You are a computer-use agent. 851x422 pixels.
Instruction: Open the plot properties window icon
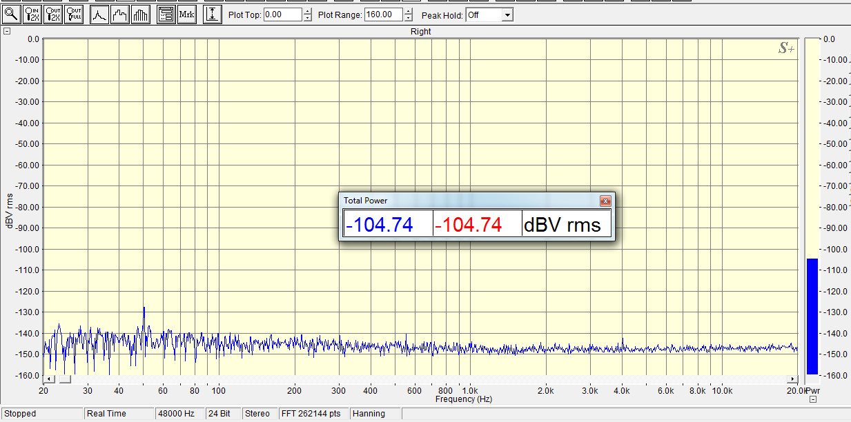coord(166,14)
